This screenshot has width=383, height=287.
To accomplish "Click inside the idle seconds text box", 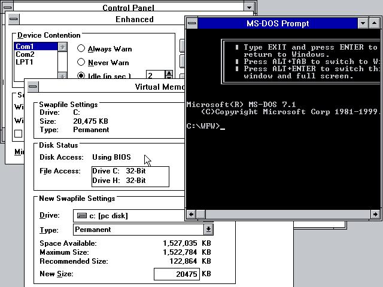I will 156,75.
